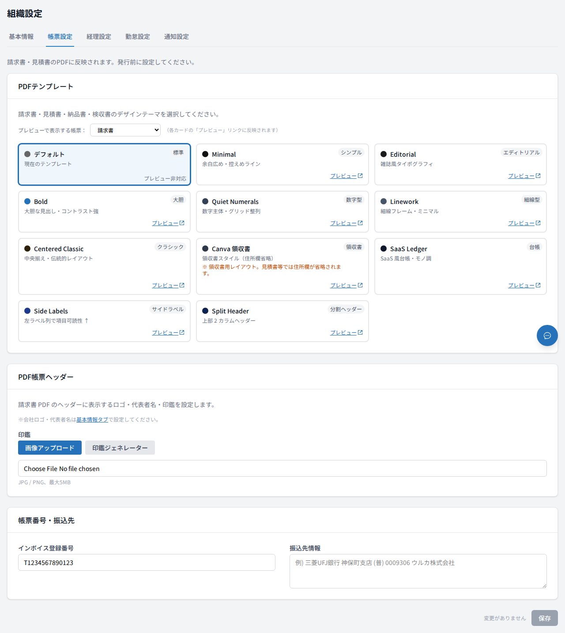Select the Linework template card

click(460, 211)
